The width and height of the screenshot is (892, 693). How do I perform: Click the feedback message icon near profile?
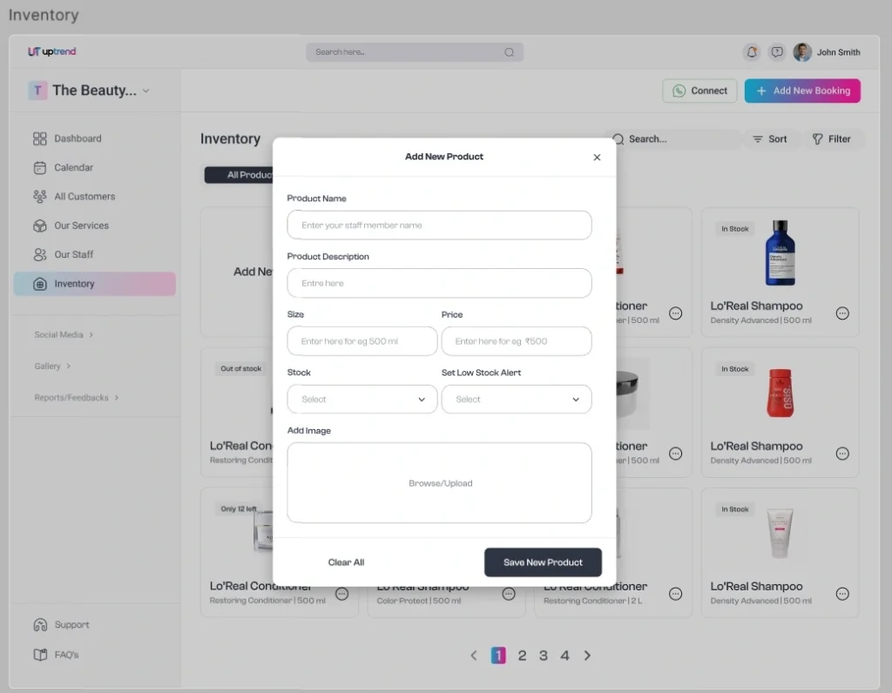776,52
